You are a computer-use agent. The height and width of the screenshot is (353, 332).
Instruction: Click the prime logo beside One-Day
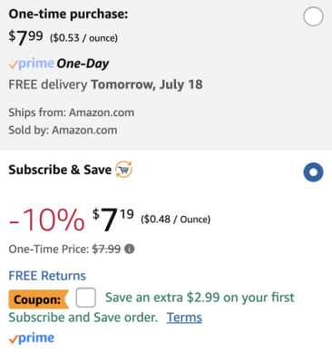(x=32, y=64)
